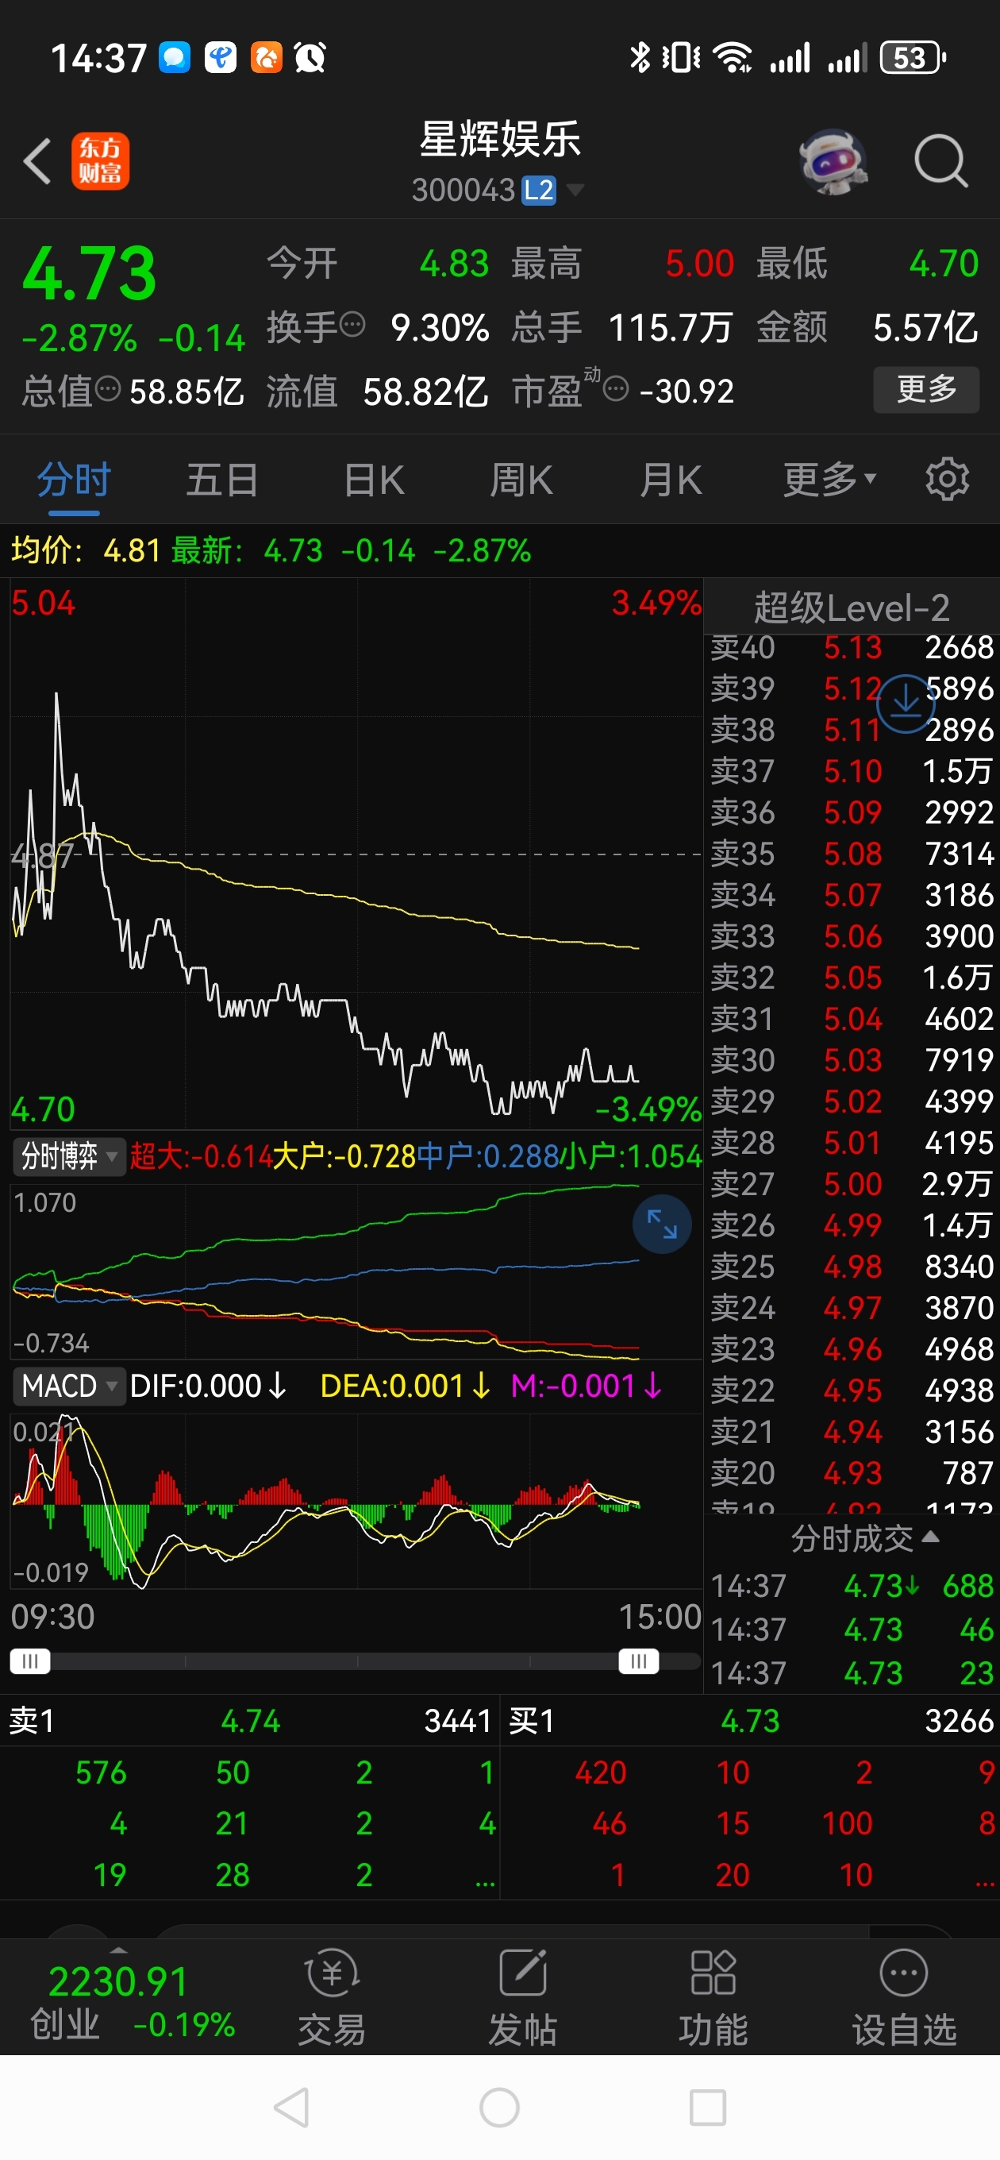
Task: Tap 最高 value 5.00
Action: tap(699, 264)
